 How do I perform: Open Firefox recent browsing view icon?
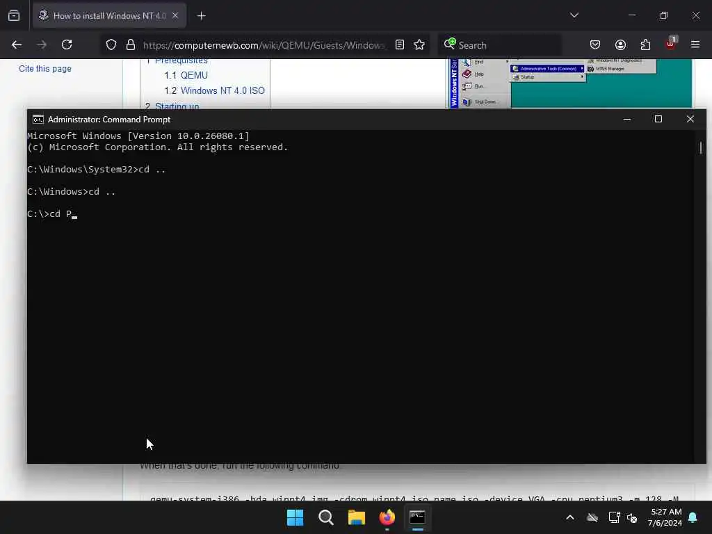(x=14, y=16)
